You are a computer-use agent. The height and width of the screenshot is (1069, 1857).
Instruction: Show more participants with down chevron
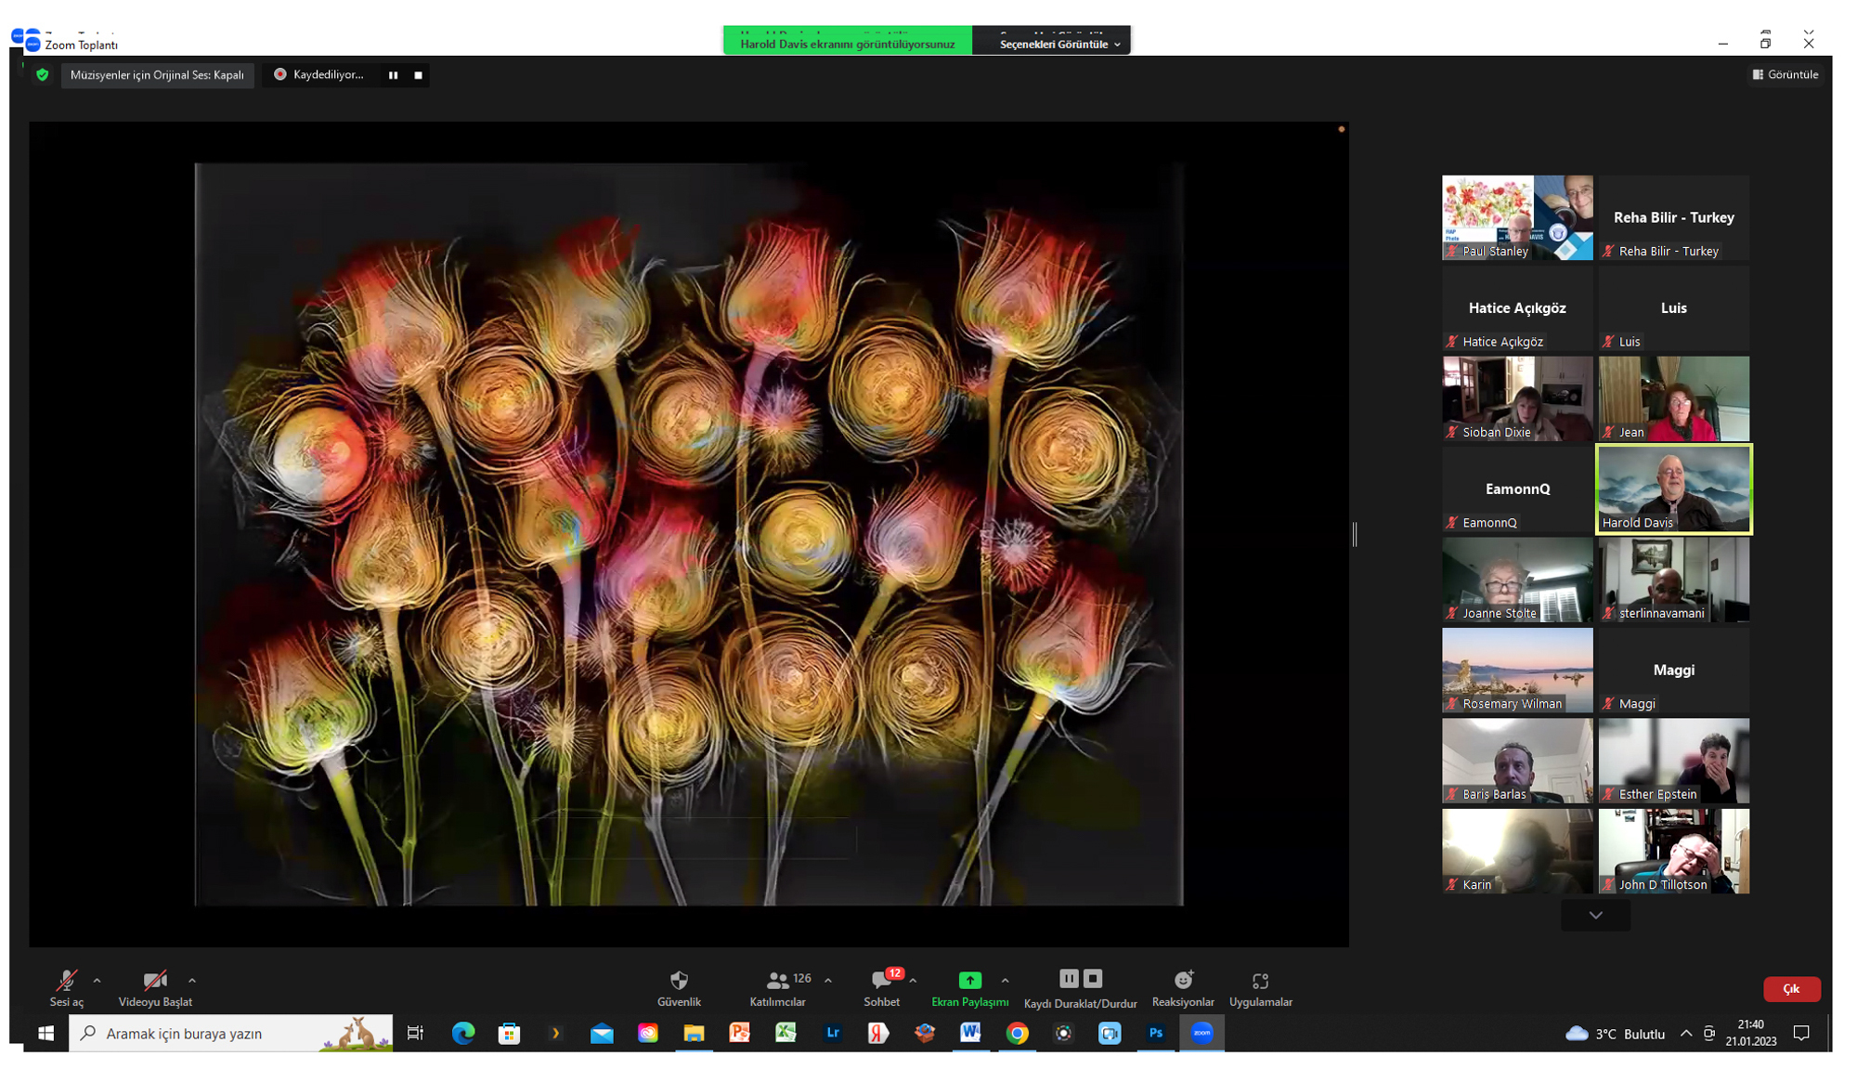click(1595, 915)
